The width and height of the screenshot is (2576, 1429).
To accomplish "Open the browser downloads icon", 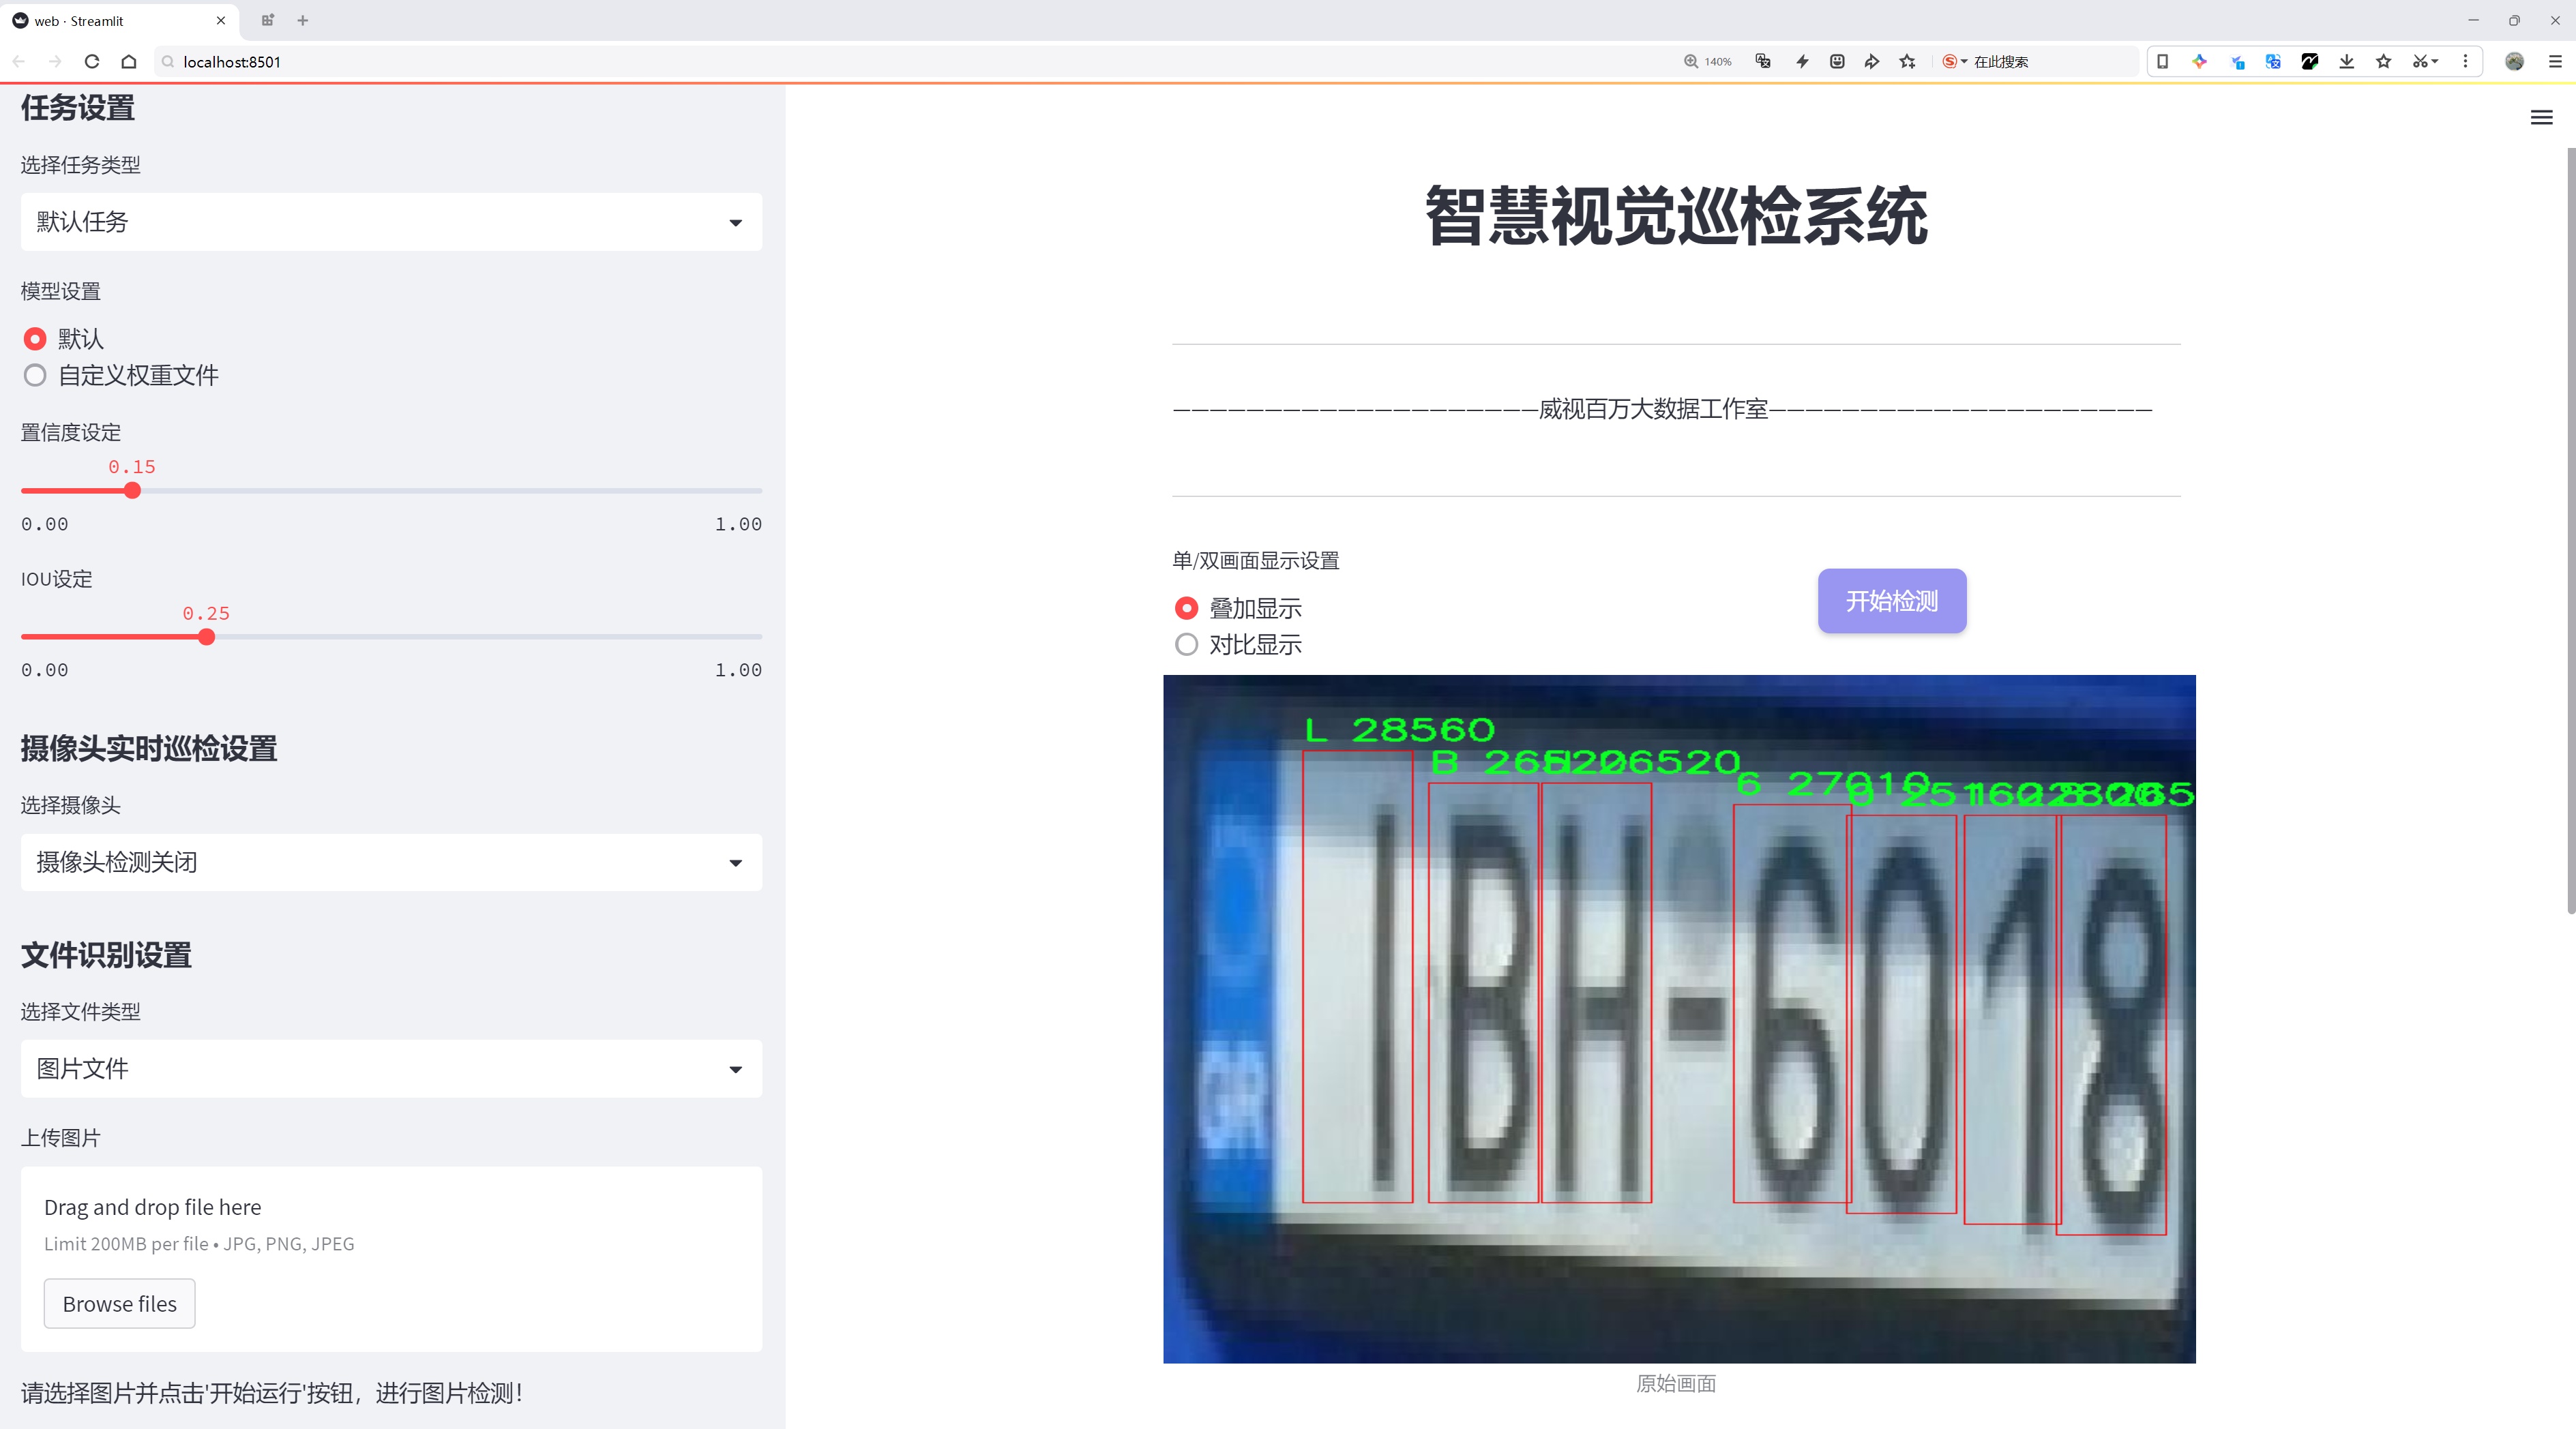I will (2346, 62).
